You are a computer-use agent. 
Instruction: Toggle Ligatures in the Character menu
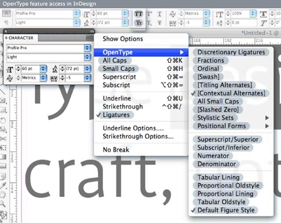[116, 115]
